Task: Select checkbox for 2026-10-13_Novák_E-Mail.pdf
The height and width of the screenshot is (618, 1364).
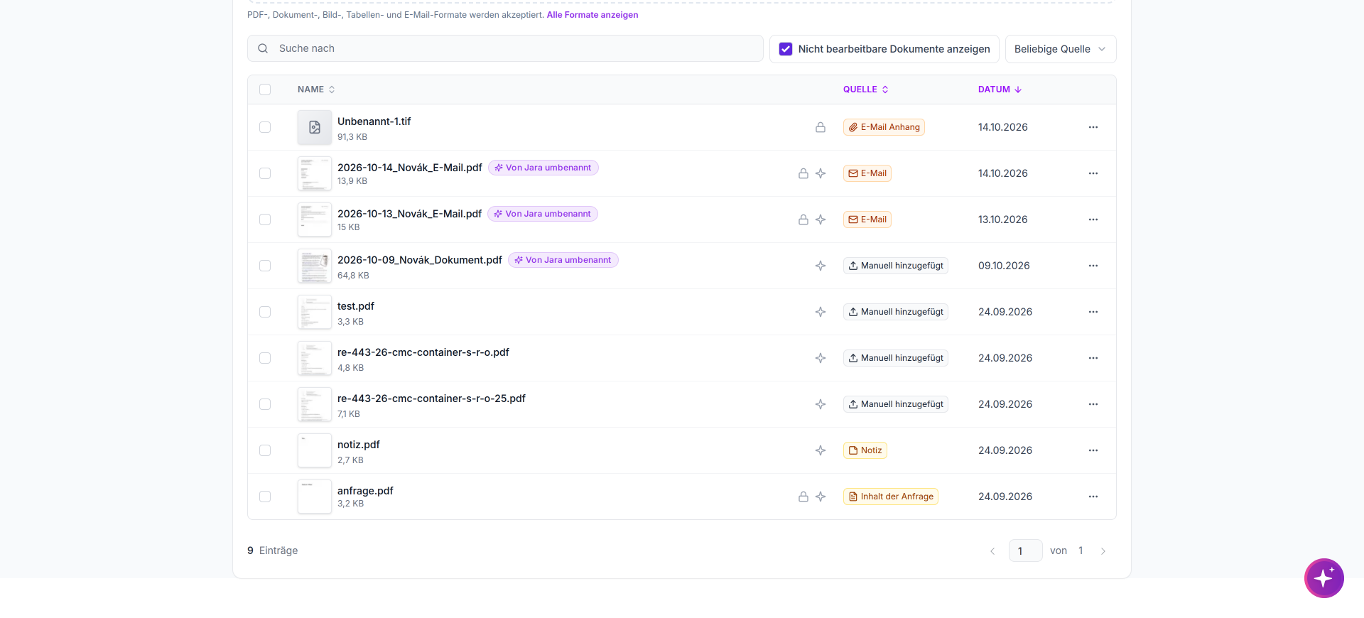Action: [265, 219]
